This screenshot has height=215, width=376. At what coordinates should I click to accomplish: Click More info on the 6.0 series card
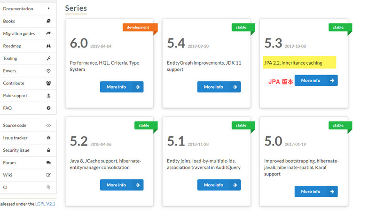pos(122,87)
